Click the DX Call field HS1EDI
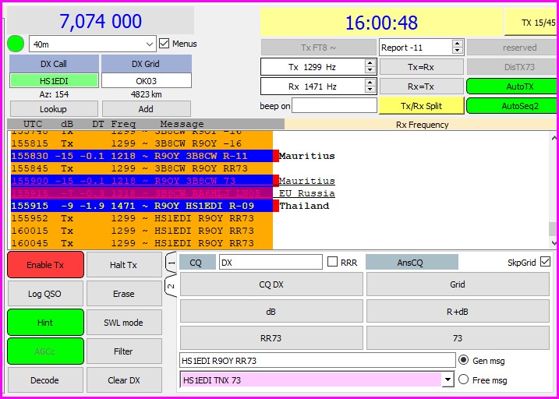Viewport: 559px width, 399px height. [x=54, y=80]
